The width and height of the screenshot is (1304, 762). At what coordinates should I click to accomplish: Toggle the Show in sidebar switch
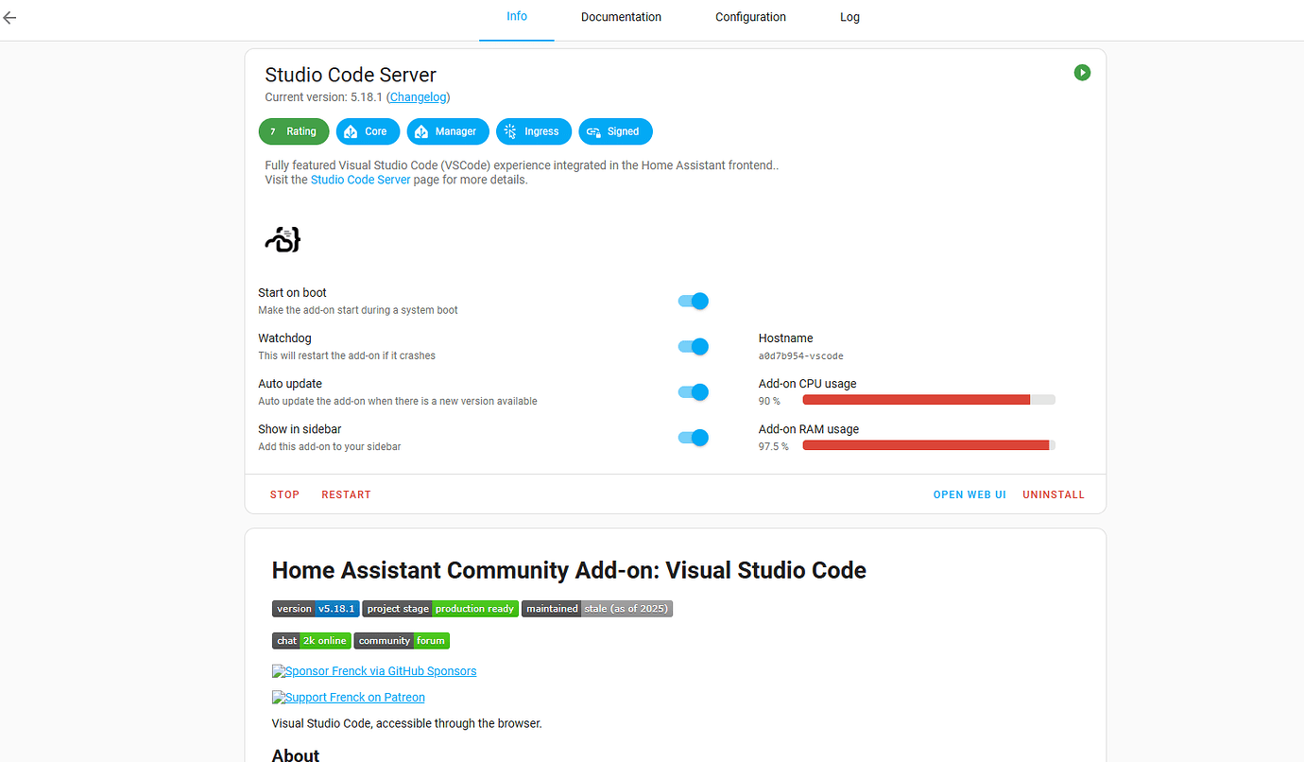(x=694, y=437)
